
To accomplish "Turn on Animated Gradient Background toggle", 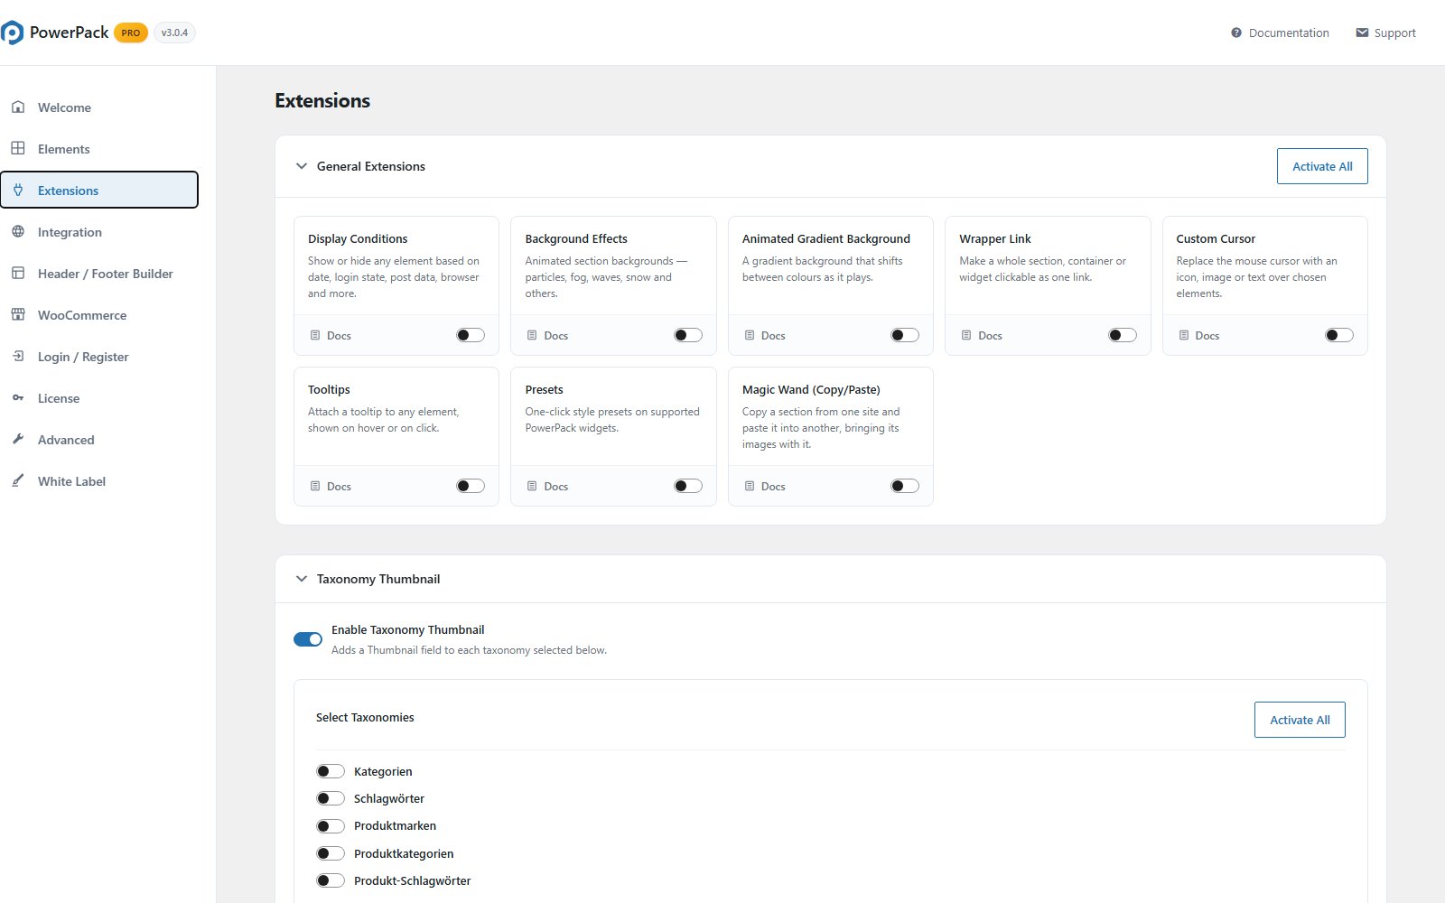I will 905,335.
